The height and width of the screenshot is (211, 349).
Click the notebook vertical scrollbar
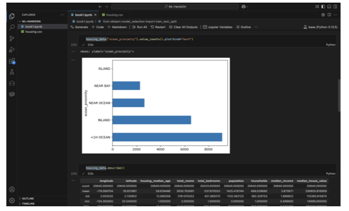pos(339,95)
